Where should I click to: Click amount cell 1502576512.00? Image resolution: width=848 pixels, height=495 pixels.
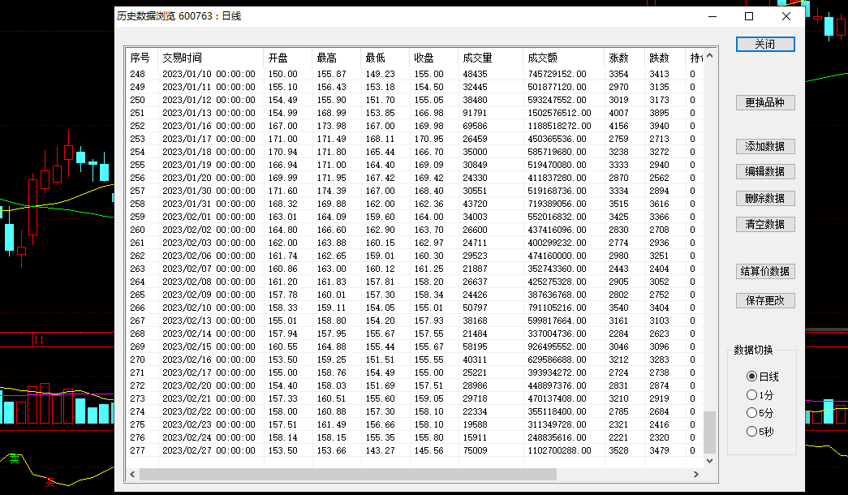559,113
